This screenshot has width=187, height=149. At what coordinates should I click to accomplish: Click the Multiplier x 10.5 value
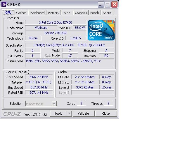point(39,82)
